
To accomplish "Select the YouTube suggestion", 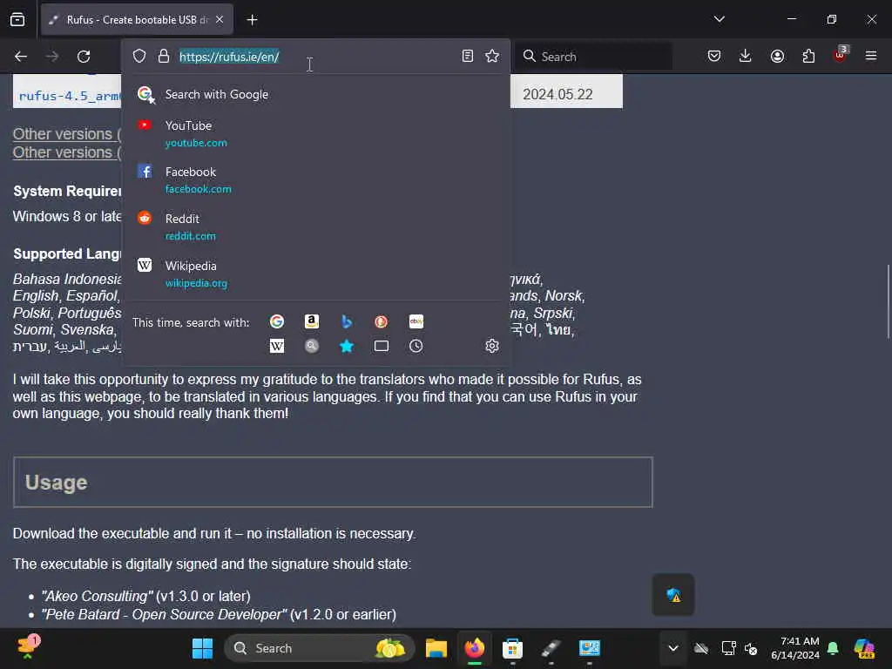I will point(315,133).
